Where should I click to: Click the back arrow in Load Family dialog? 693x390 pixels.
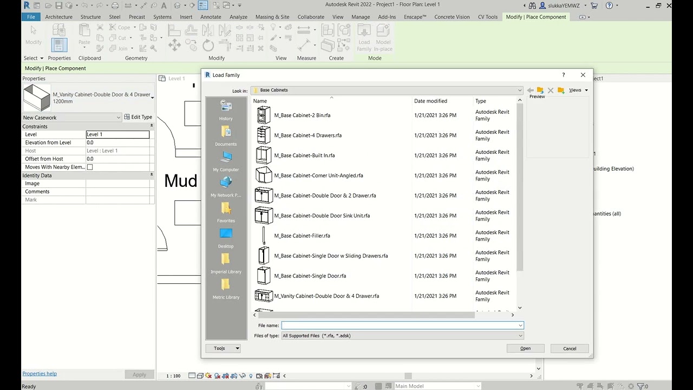[x=530, y=90]
